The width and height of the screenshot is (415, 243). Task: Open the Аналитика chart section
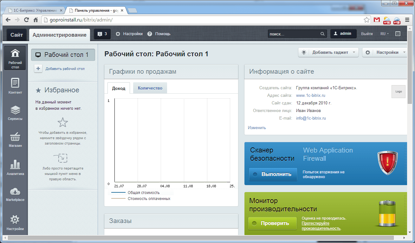point(15,167)
